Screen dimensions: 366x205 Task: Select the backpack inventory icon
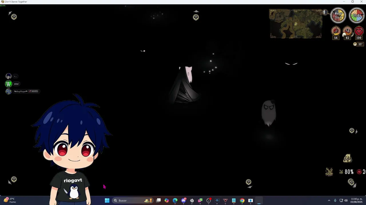347,158
